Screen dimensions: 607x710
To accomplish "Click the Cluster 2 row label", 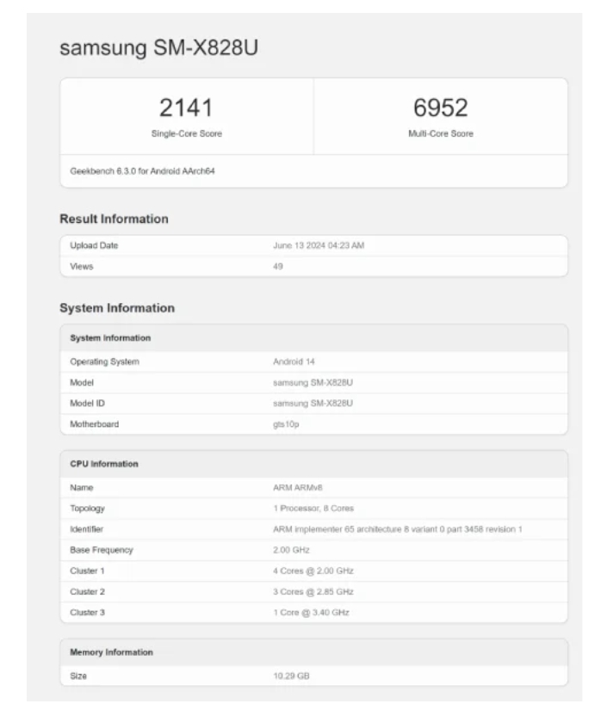I will coord(87,592).
